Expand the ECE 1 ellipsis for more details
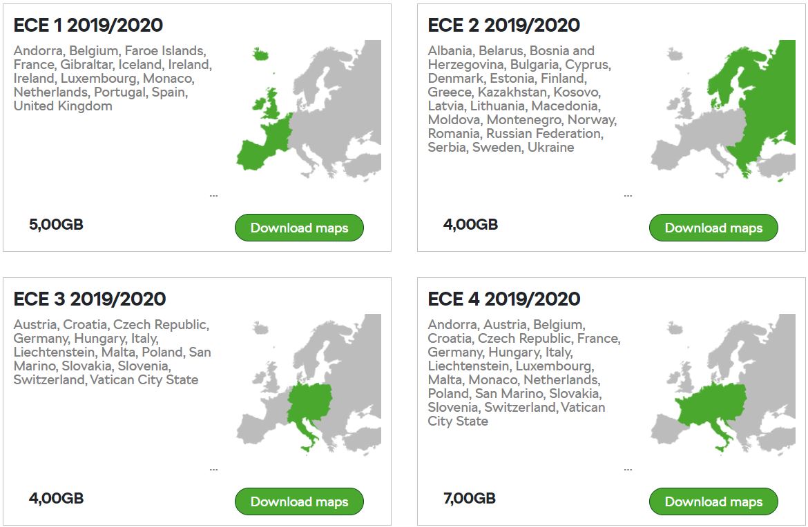The image size is (808, 527). [x=213, y=196]
